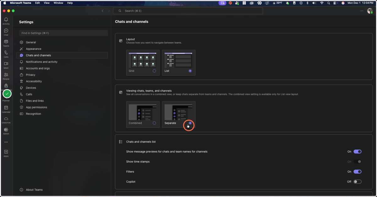This screenshot has width=377, height=197.
Task: Toggle Show message previews switch
Action: pos(358,151)
